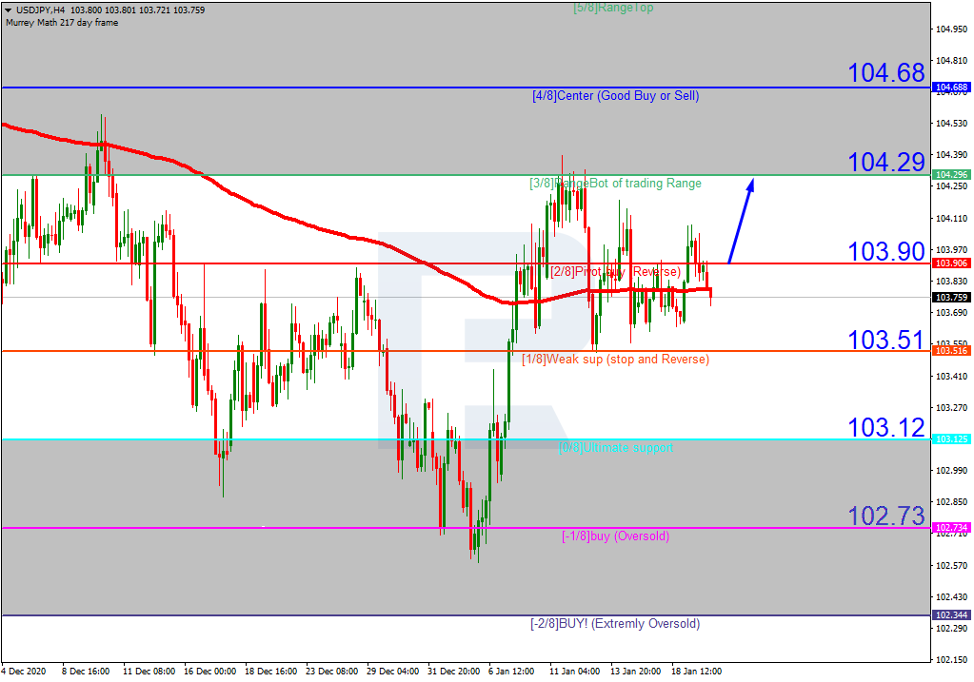Click the large 104.68 level number
This screenshot has width=974, height=682.
point(885,73)
